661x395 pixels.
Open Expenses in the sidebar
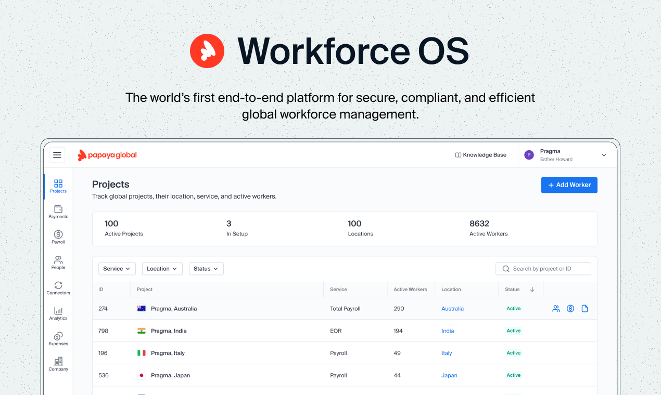click(58, 339)
